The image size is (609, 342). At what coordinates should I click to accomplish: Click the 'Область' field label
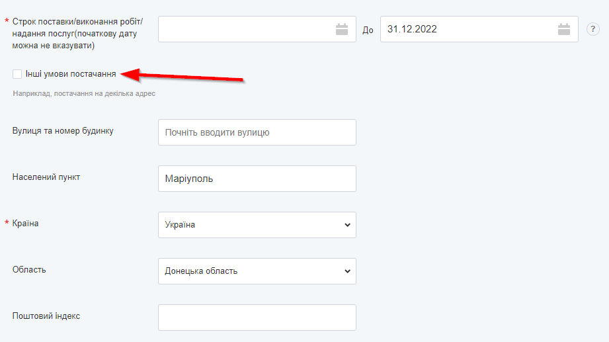click(29, 270)
